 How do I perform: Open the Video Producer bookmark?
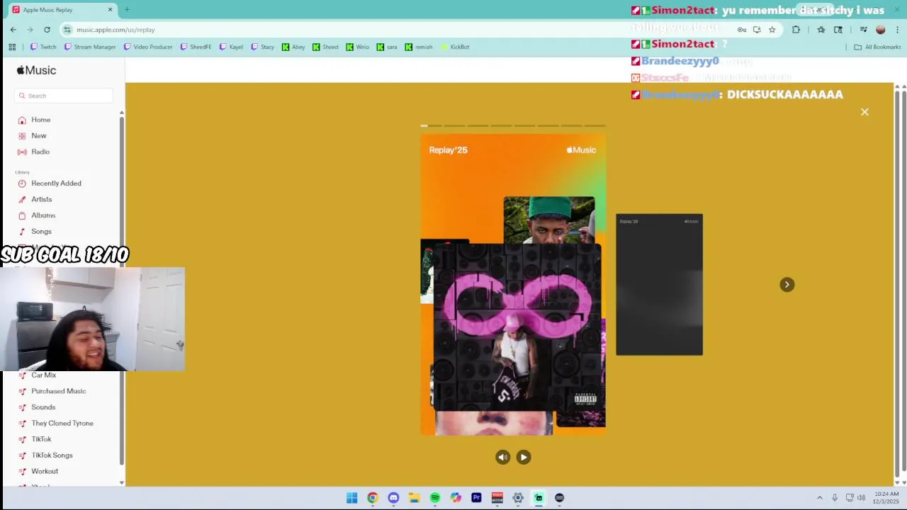[x=148, y=47]
